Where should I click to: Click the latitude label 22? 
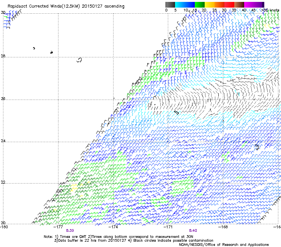pos(3,182)
